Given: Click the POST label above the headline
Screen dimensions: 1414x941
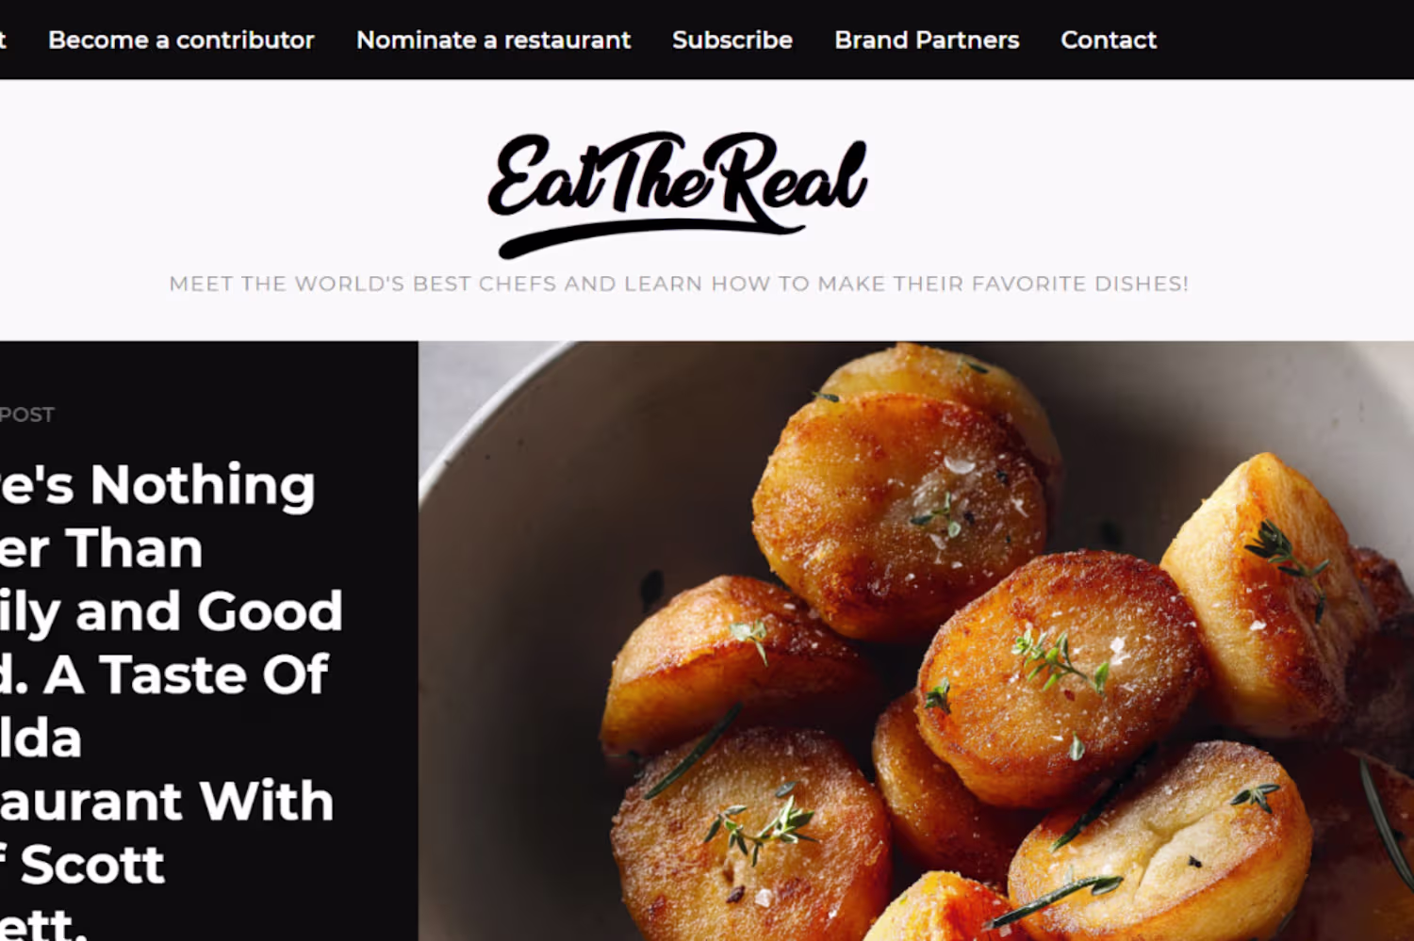Looking at the screenshot, I should 27,414.
